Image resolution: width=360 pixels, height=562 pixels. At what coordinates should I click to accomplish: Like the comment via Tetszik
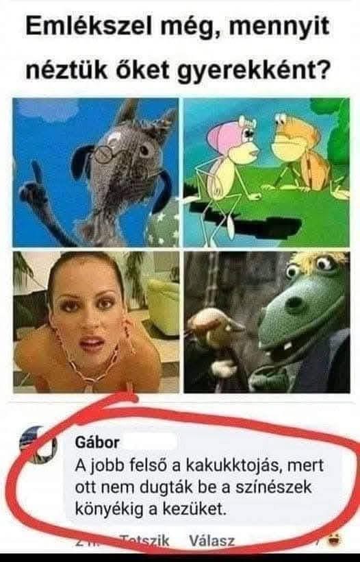point(144,541)
